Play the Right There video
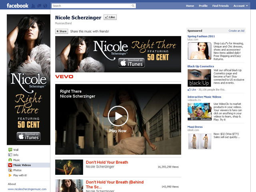Screen dimensions: 256x192 118,116
